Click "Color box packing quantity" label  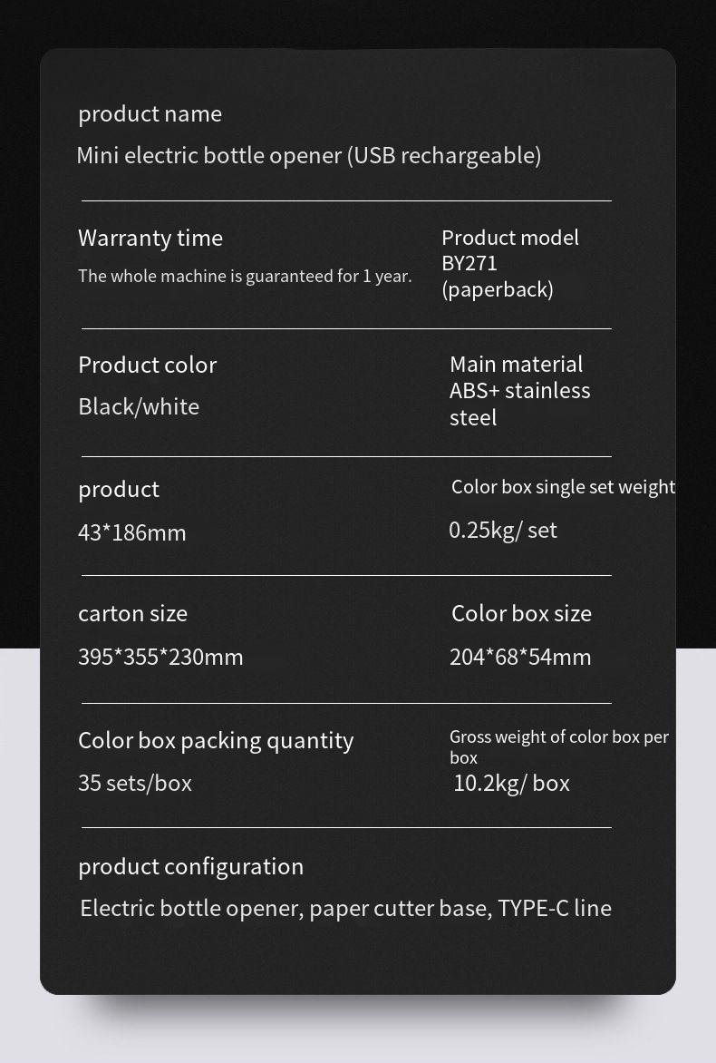(x=216, y=740)
